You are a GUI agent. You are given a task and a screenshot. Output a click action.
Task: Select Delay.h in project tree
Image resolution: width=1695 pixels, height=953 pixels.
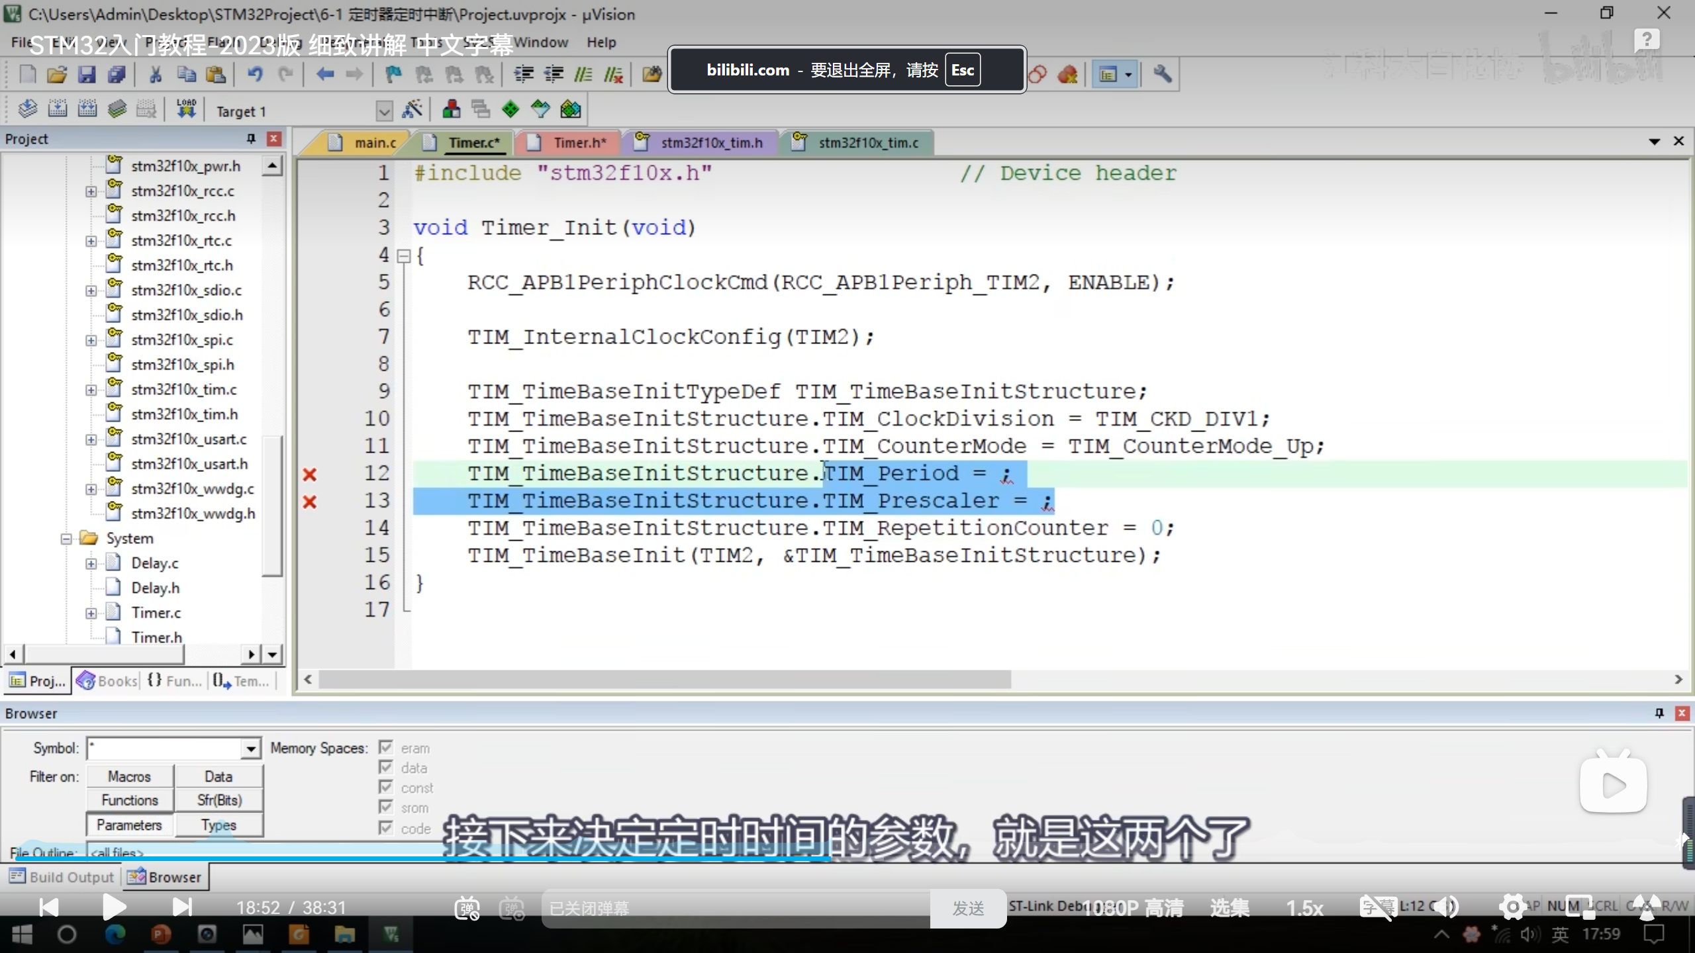[155, 588]
